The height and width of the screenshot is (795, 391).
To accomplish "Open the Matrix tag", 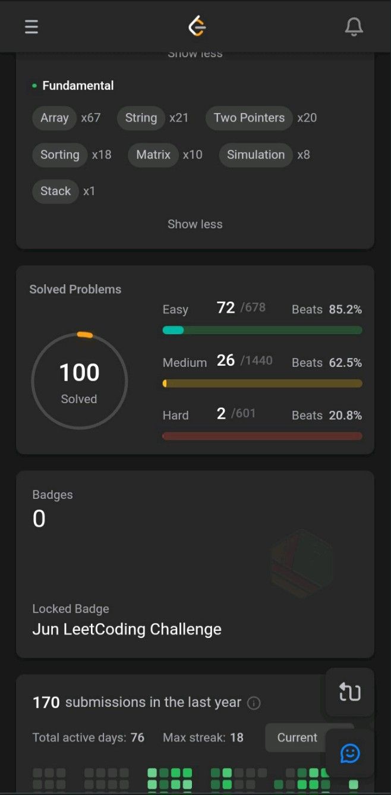I will (153, 155).
